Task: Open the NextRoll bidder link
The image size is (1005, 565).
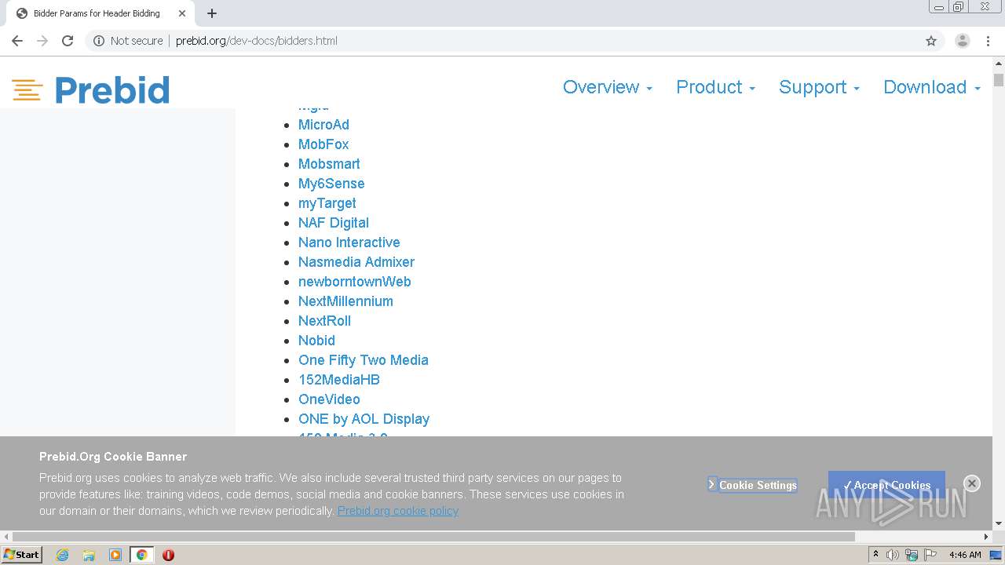Action: [324, 321]
